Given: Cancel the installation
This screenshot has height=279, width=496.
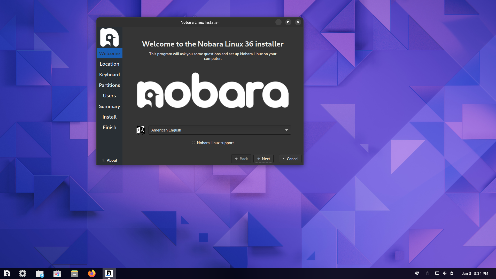Looking at the screenshot, I should click(290, 159).
